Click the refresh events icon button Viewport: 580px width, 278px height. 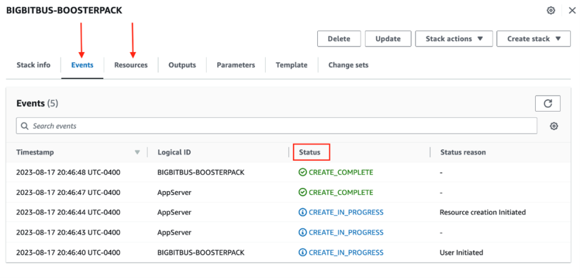(x=547, y=104)
